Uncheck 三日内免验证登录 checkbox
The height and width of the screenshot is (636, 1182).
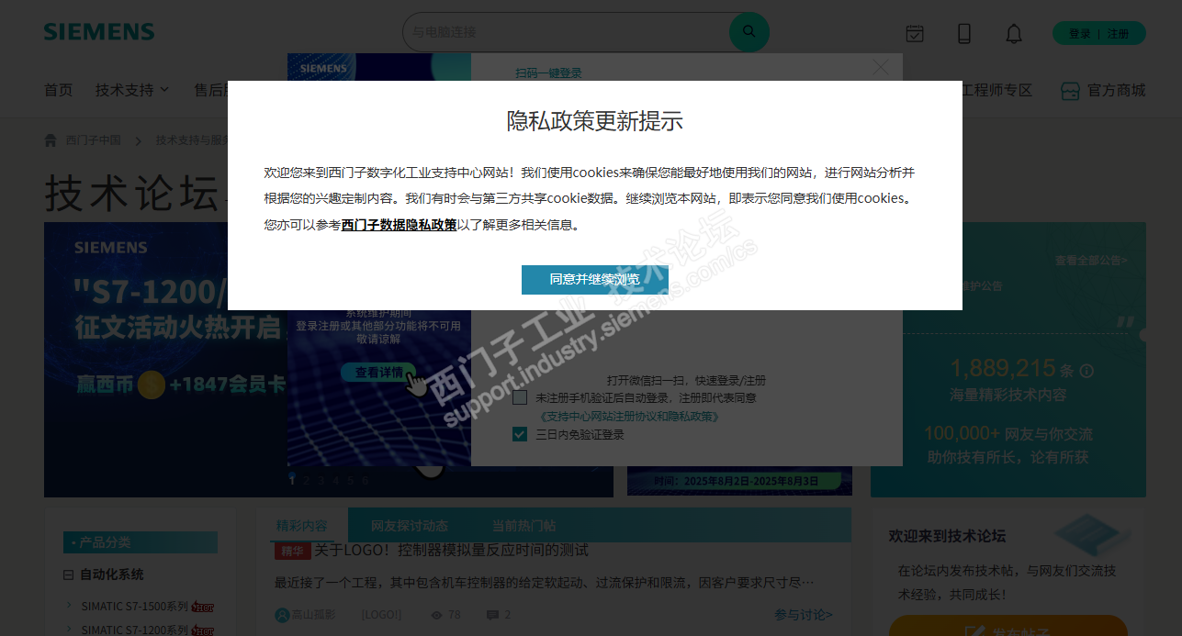pos(520,434)
